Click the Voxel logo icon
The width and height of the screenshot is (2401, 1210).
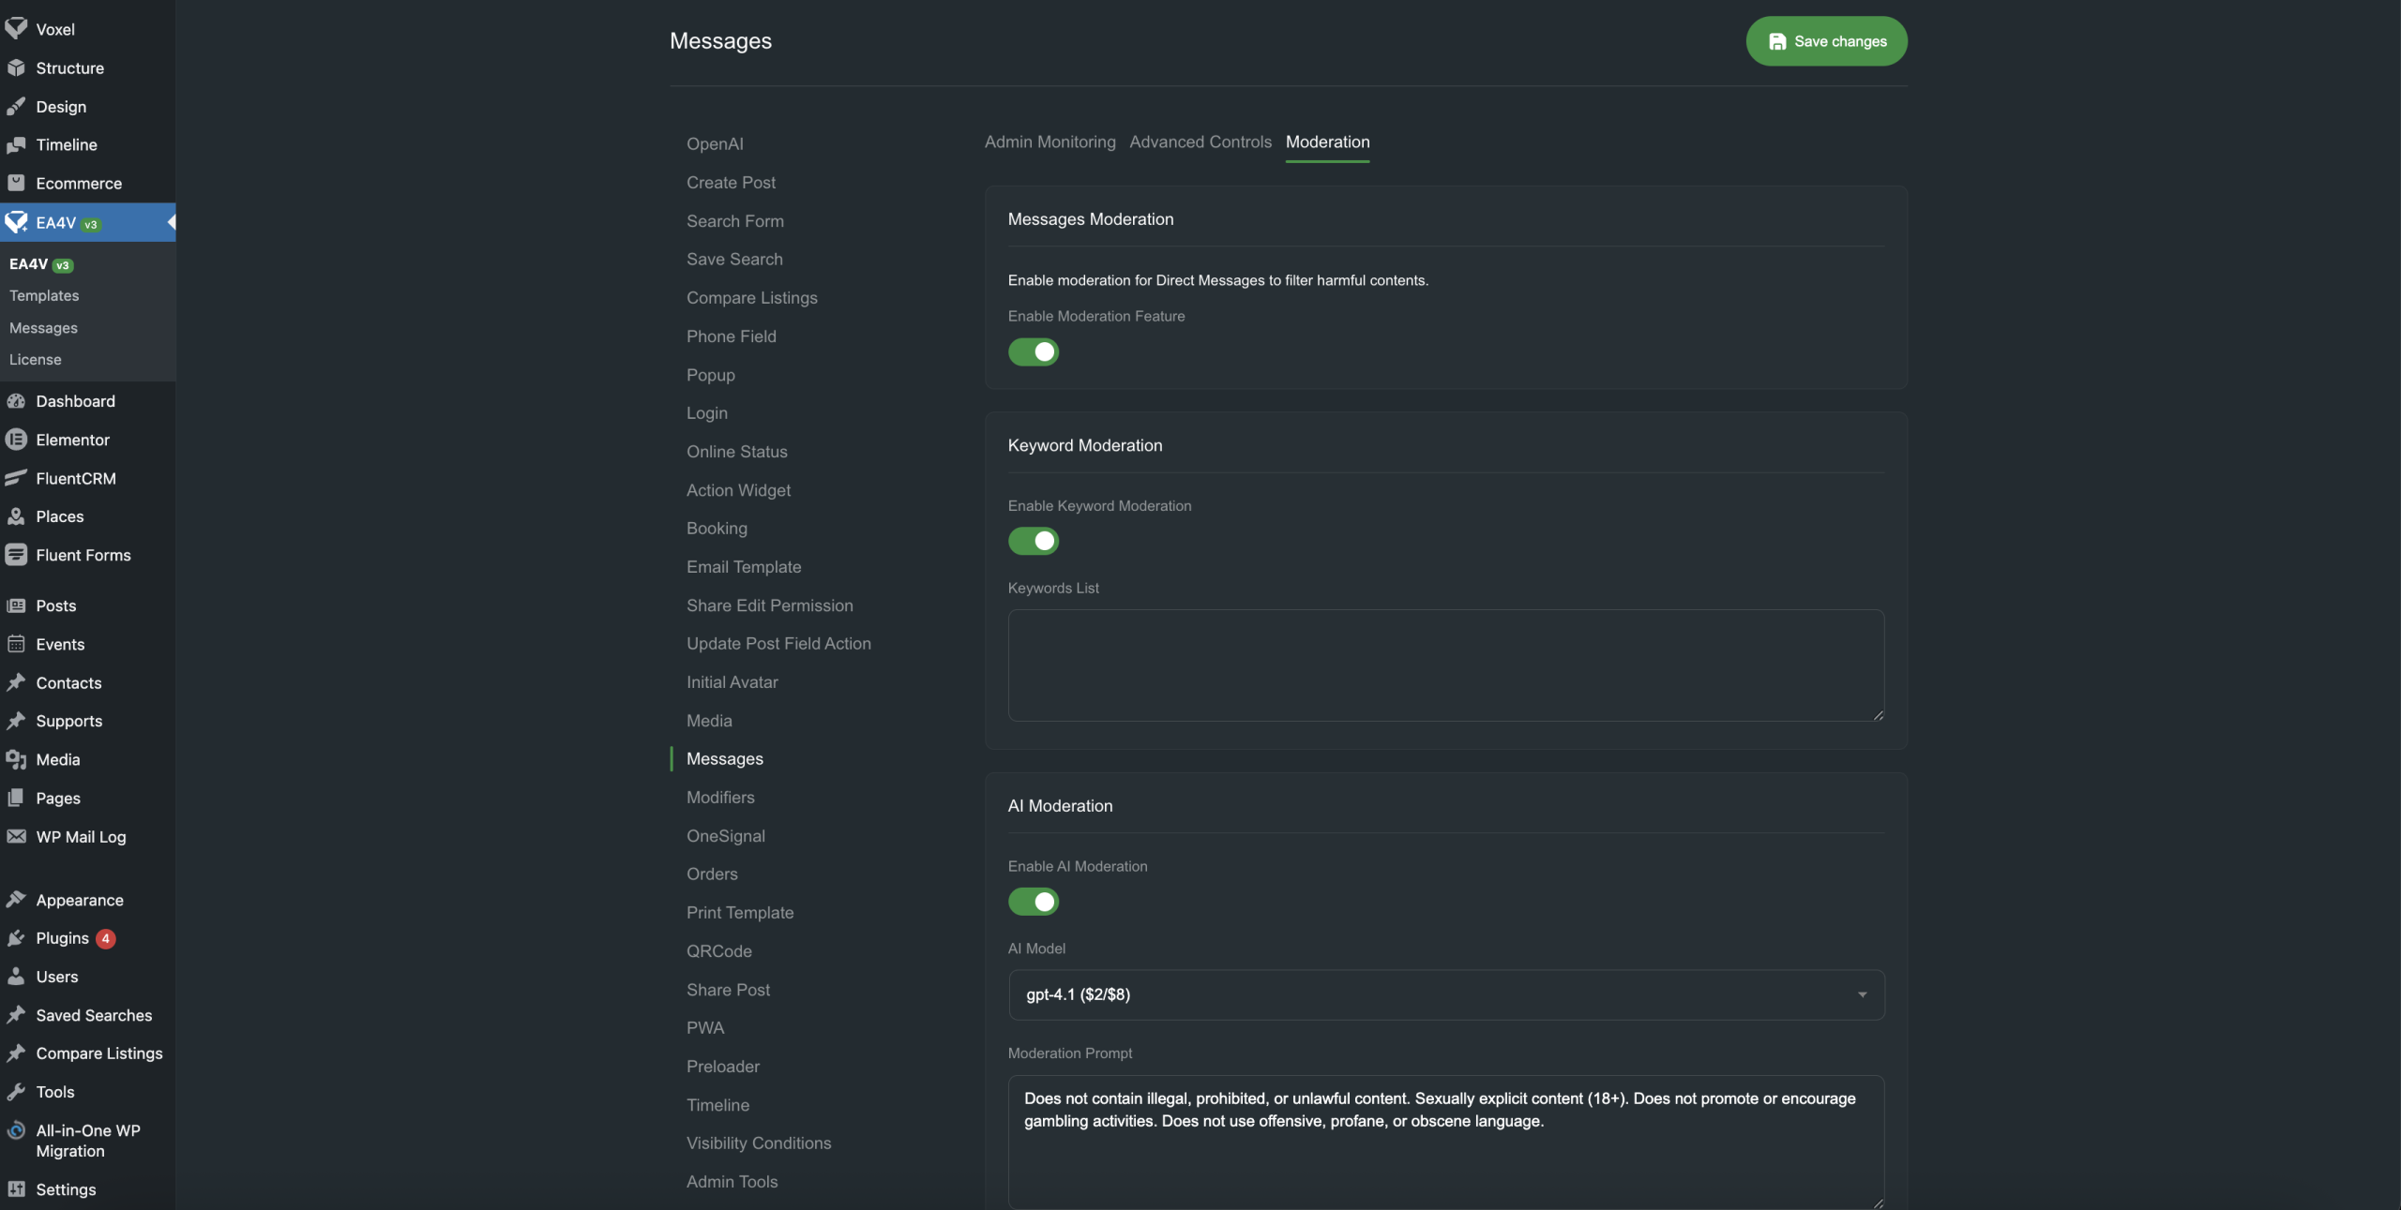click(16, 29)
